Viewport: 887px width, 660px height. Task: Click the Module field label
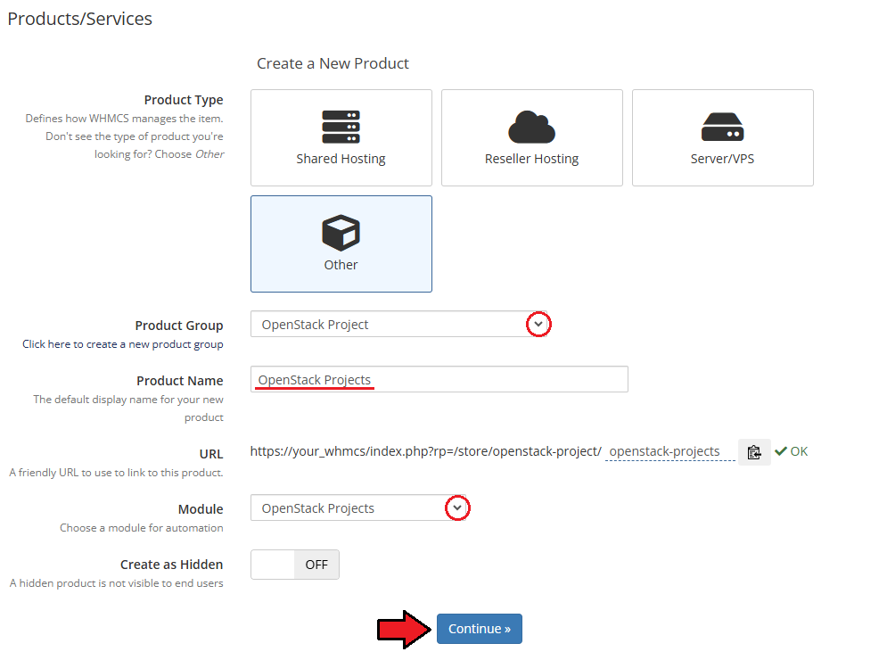(201, 509)
